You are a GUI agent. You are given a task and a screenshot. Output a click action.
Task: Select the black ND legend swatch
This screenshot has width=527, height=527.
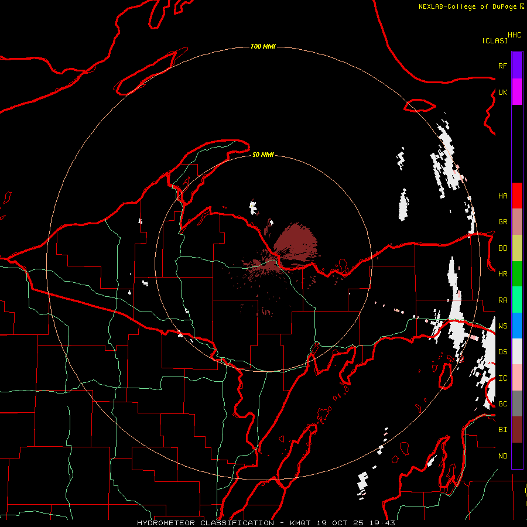(x=517, y=456)
